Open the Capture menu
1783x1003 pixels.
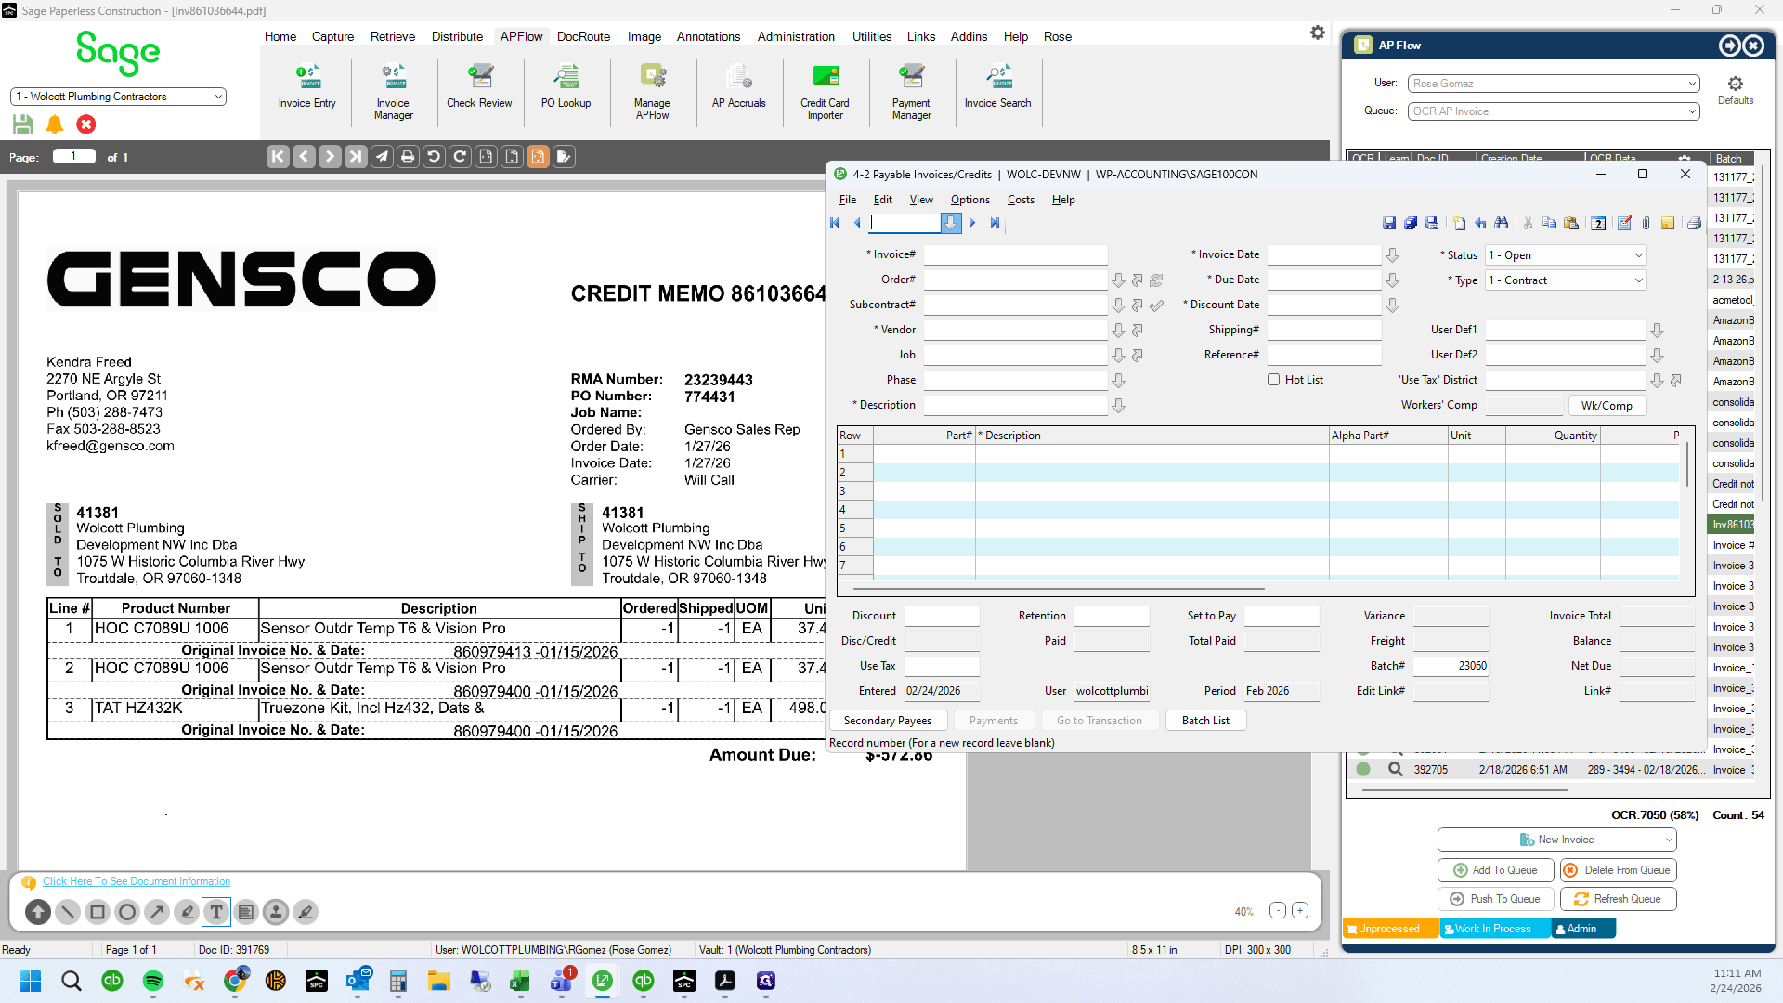[x=332, y=36]
